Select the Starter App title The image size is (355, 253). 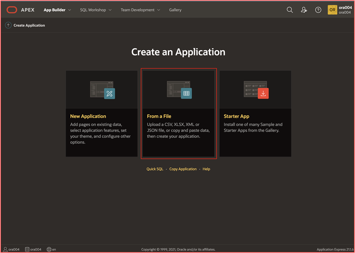point(236,116)
